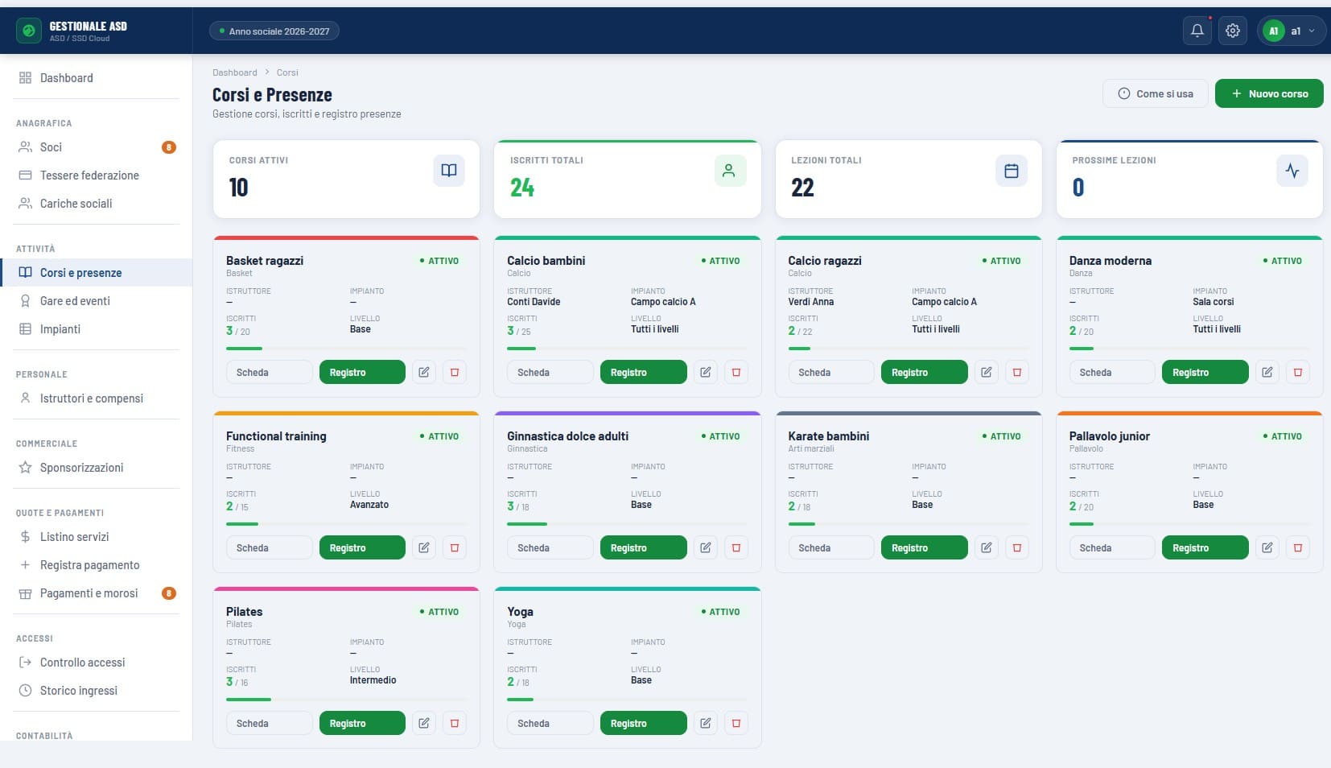
Task: Click the Soci notification count badge
Action: [169, 147]
